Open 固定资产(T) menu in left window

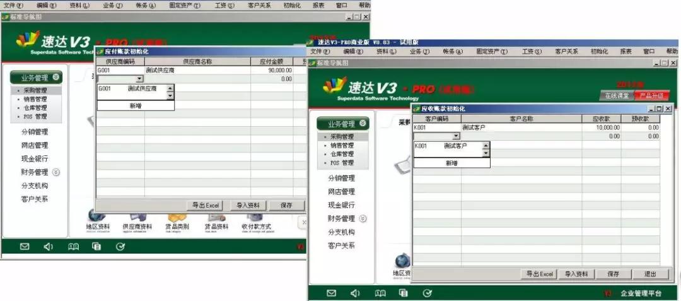point(185,5)
